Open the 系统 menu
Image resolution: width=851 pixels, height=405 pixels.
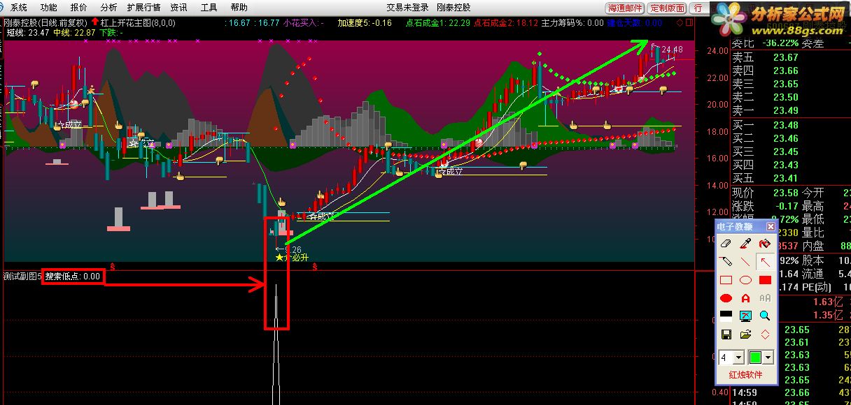19,8
